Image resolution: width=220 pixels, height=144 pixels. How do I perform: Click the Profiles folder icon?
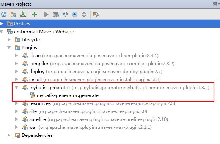click(10, 24)
